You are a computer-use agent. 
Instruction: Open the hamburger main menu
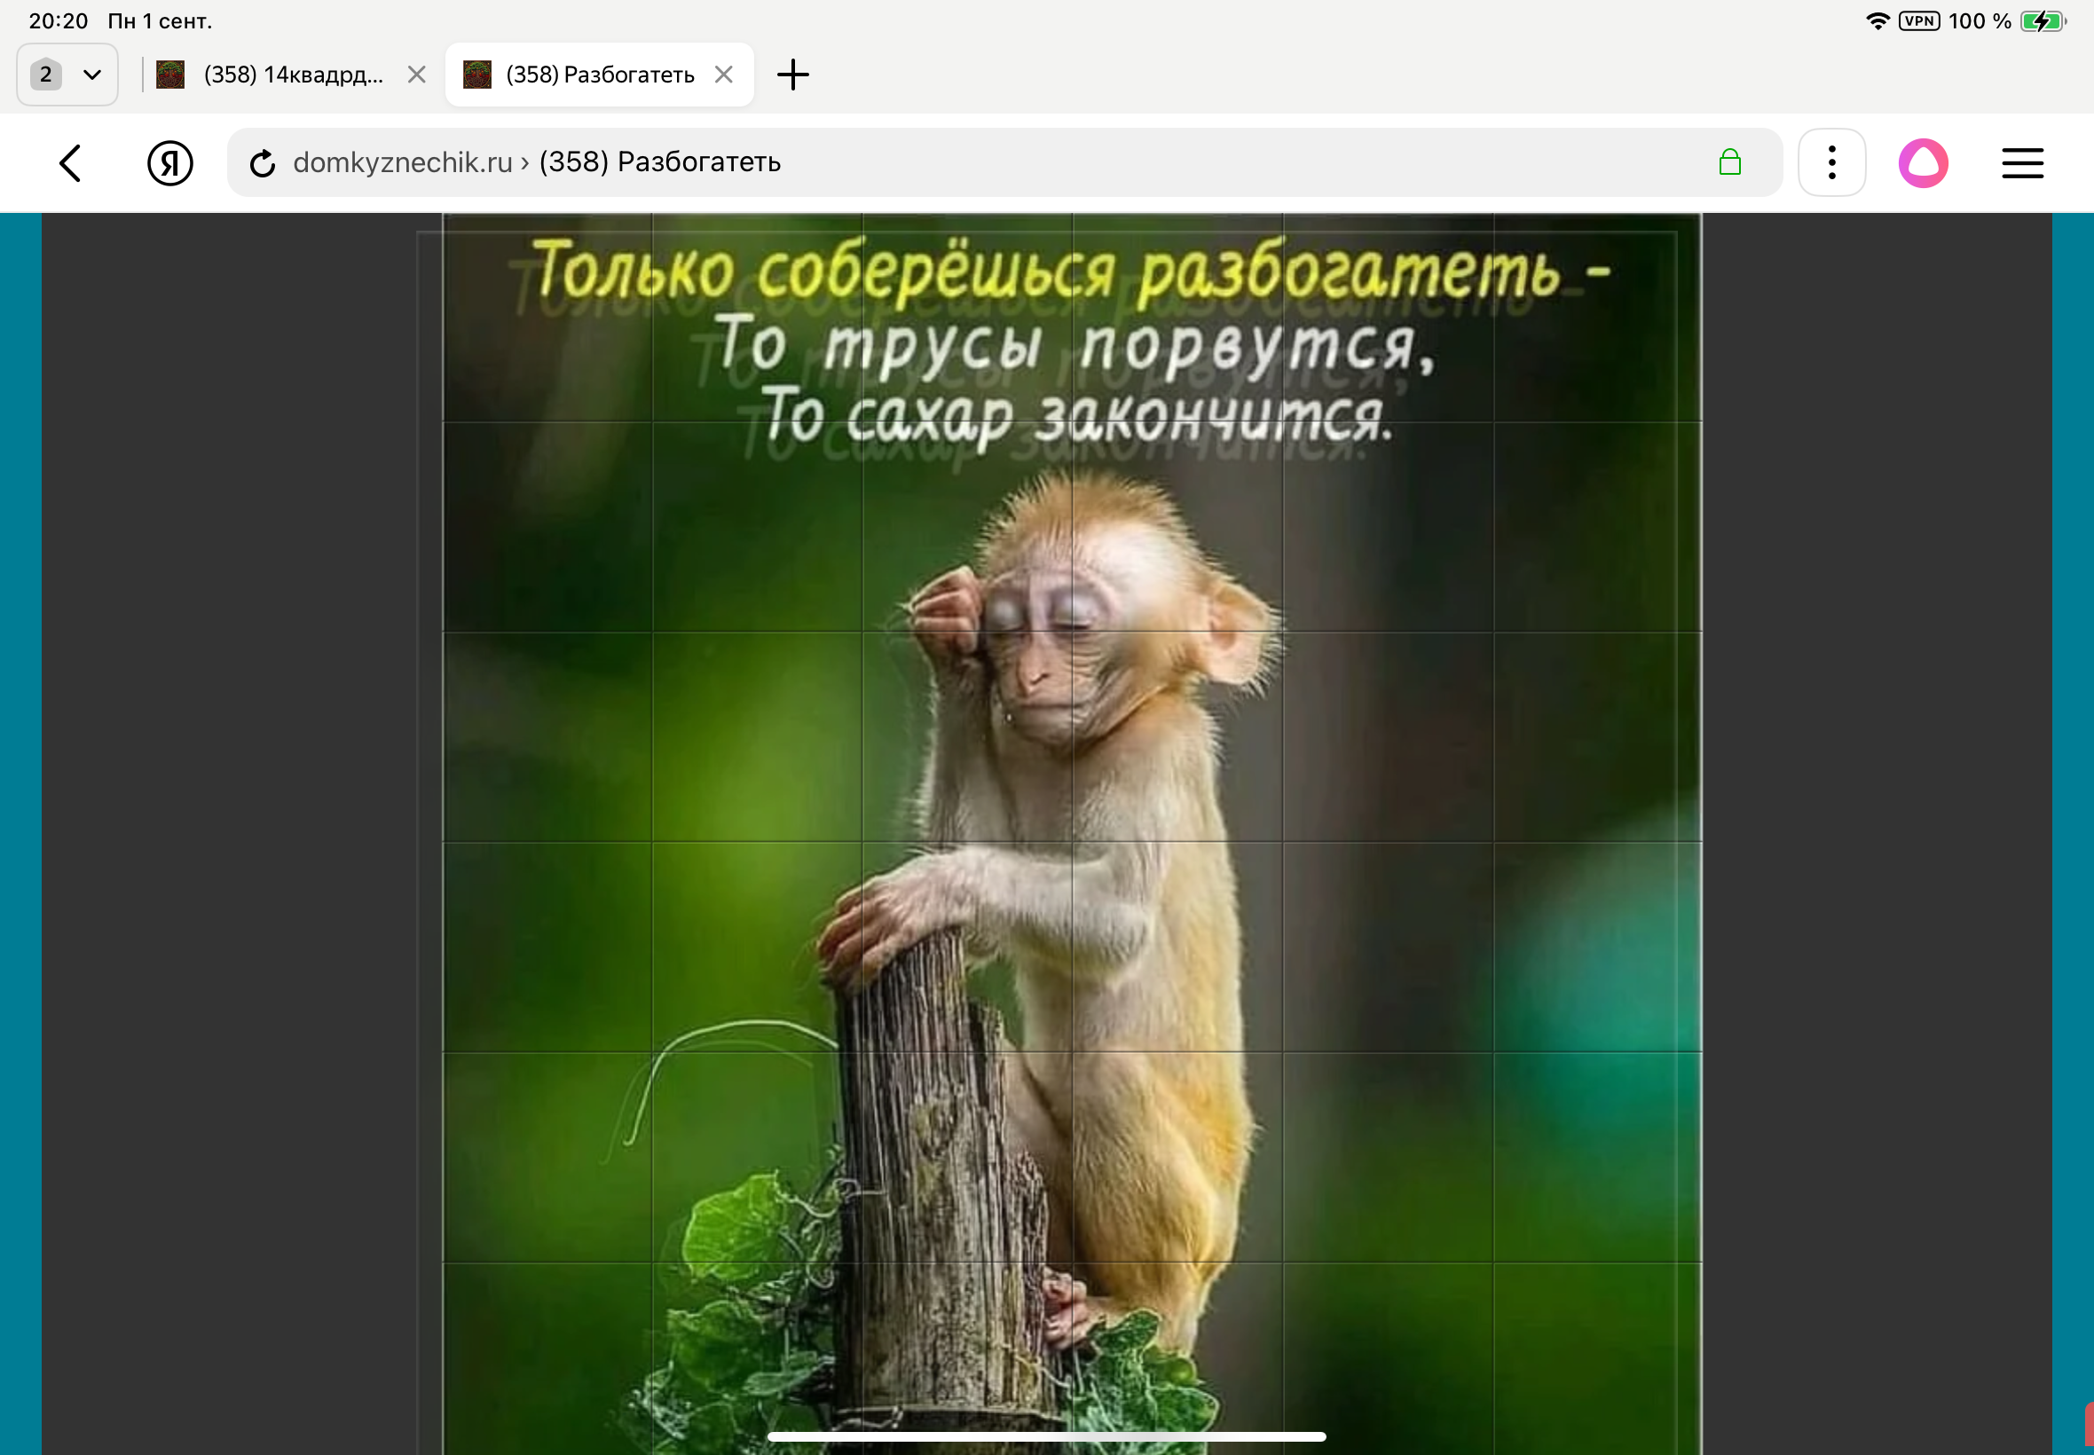[2022, 163]
